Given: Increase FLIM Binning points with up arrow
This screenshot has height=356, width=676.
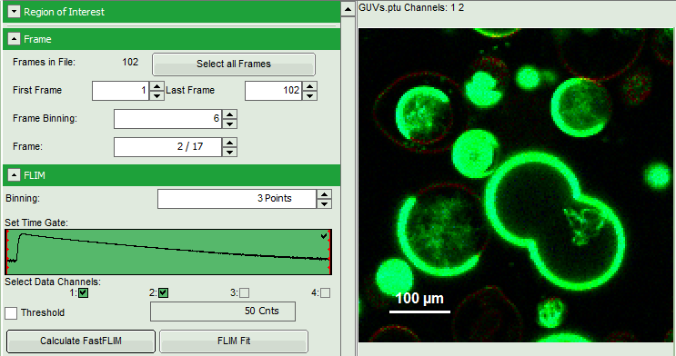Looking at the screenshot, I should click(x=324, y=194).
